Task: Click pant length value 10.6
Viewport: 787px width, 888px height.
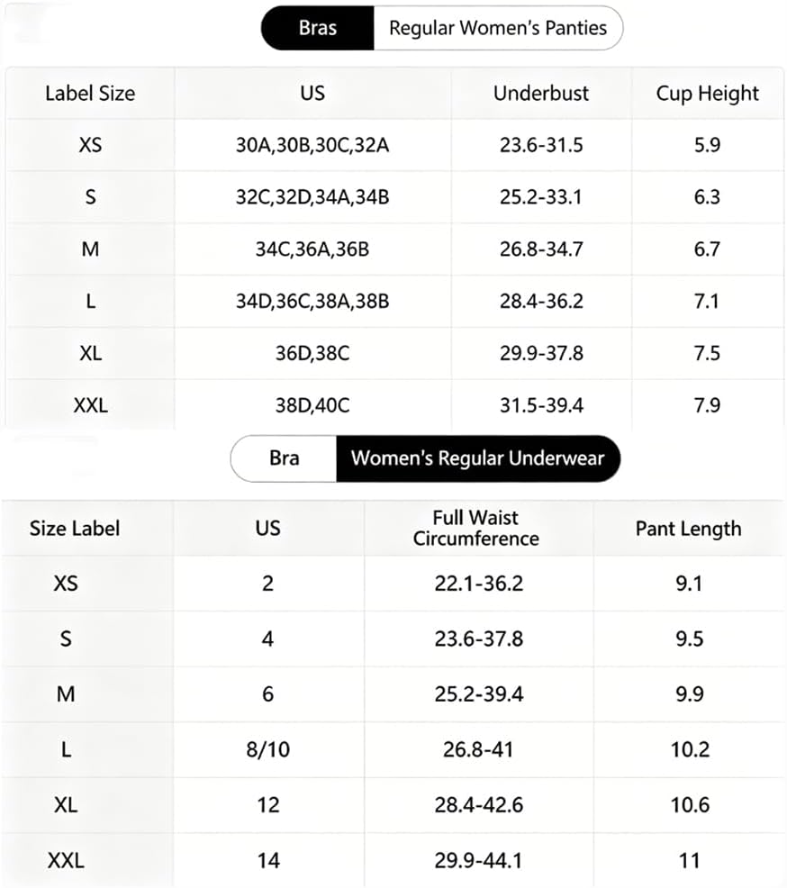Action: pyautogui.click(x=690, y=805)
